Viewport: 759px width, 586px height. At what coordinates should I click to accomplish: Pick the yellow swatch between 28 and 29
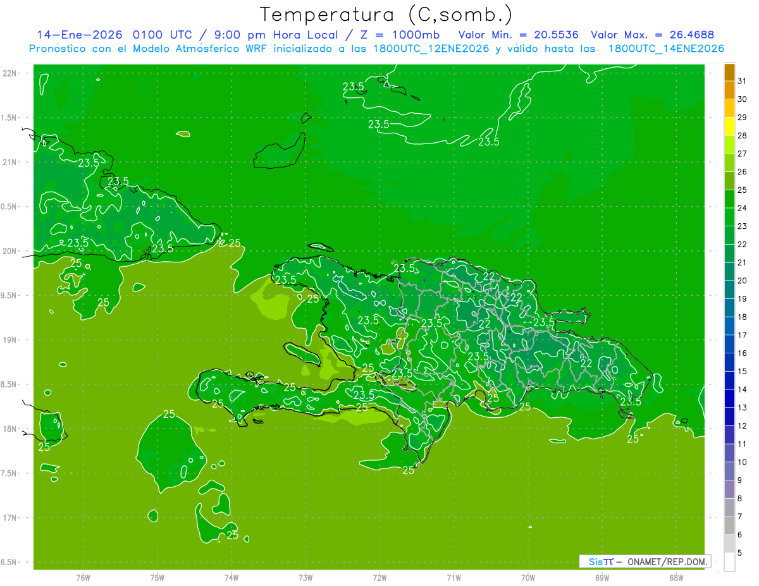coord(729,126)
